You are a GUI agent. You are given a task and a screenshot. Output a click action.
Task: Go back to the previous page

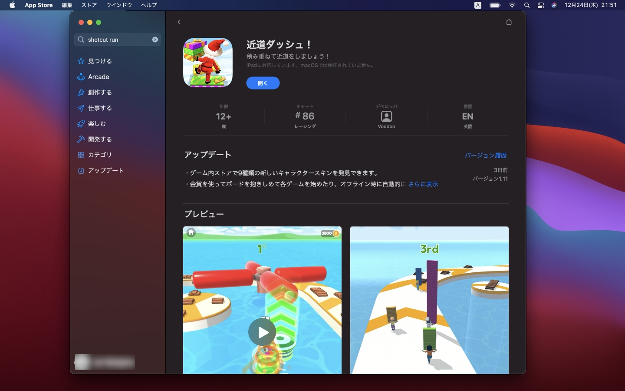click(x=179, y=22)
